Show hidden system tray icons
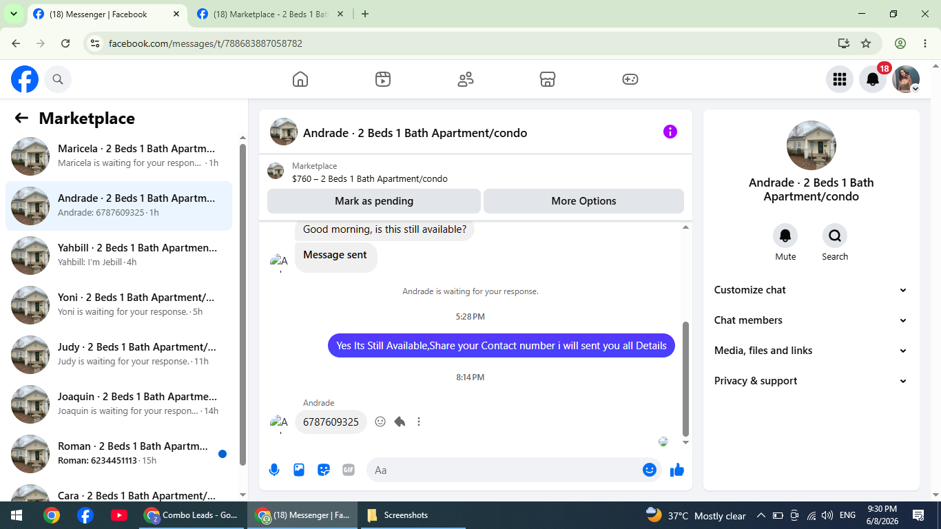The image size is (941, 529). pos(761,515)
